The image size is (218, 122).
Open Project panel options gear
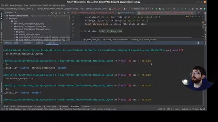pos(64,13)
